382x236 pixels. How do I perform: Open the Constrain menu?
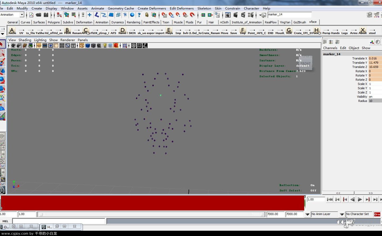(233, 8)
